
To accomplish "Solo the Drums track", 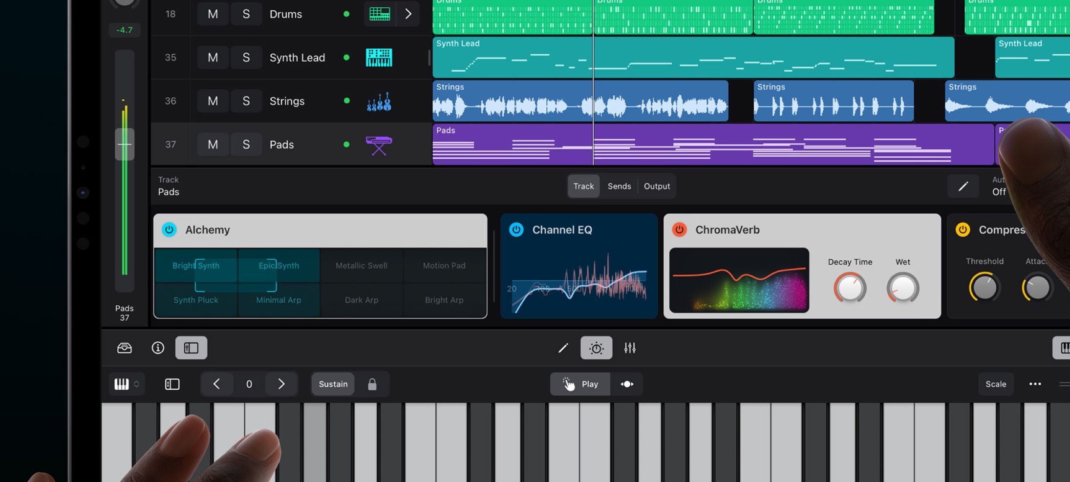I will point(246,14).
